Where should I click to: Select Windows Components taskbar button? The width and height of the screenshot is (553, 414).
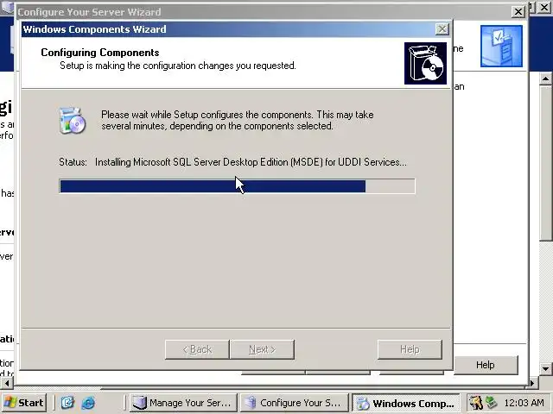click(406, 403)
